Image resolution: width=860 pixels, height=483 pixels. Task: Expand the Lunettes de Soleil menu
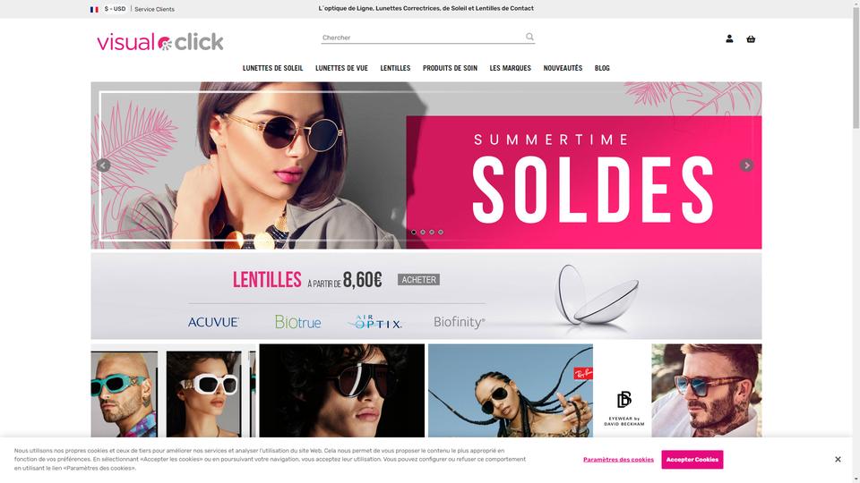[x=272, y=68]
